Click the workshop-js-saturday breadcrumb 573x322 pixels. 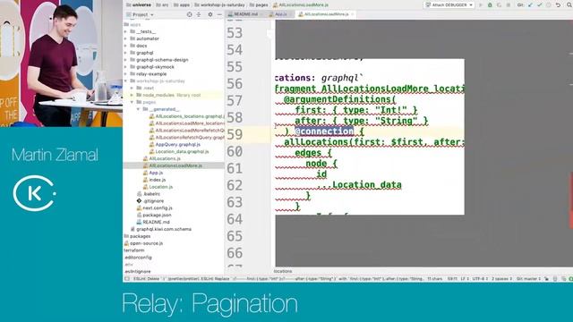[220, 5]
